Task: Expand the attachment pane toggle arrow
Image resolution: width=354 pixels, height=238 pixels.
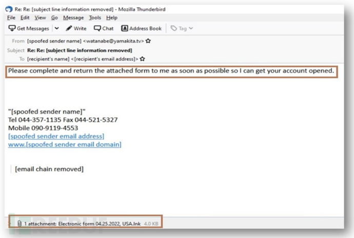Action: pyautogui.click(x=10, y=223)
